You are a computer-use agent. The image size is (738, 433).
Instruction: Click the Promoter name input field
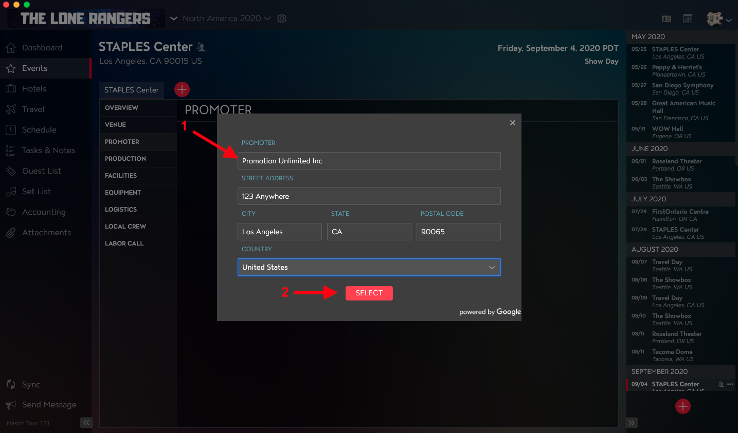tap(369, 161)
